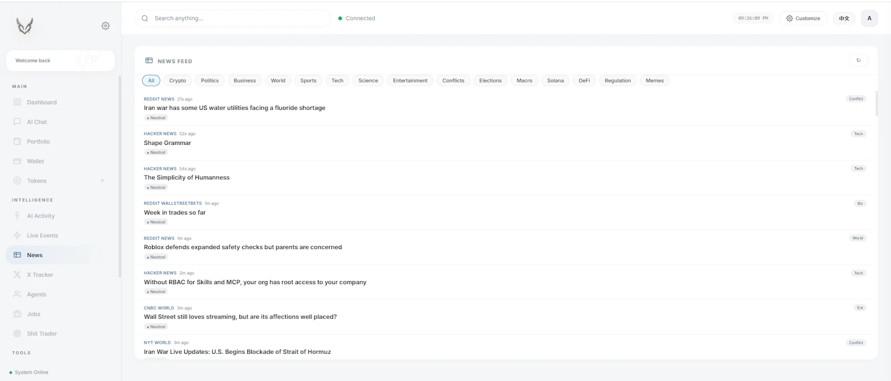
Task: Click the news feed scrollbar
Action: pyautogui.click(x=876, y=104)
